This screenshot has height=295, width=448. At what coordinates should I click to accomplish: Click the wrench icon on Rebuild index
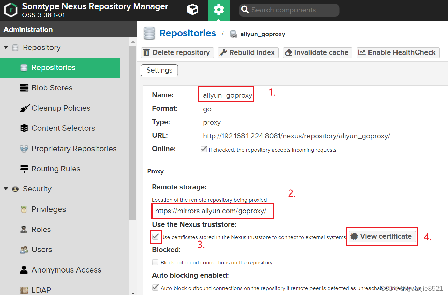pyautogui.click(x=223, y=52)
